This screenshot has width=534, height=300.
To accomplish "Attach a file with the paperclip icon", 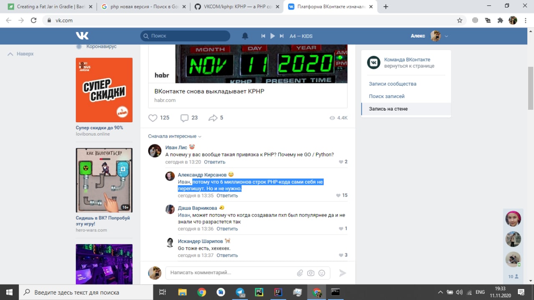I will [x=300, y=273].
